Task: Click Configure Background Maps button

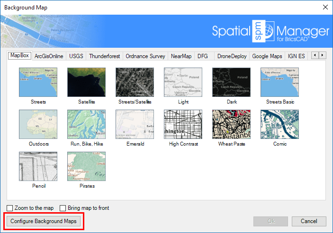Action: (43, 221)
